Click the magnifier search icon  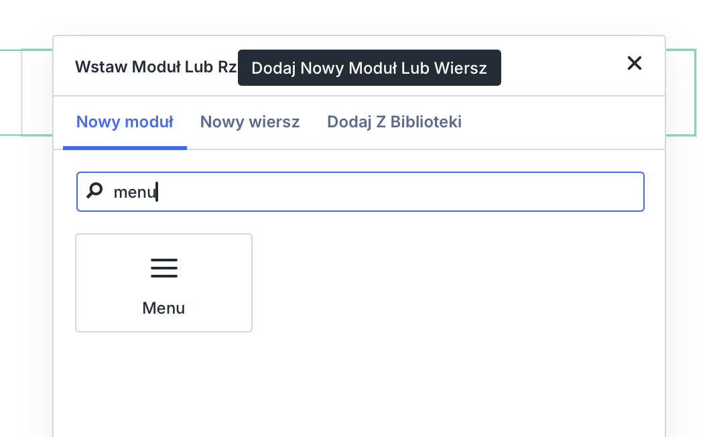tap(95, 191)
